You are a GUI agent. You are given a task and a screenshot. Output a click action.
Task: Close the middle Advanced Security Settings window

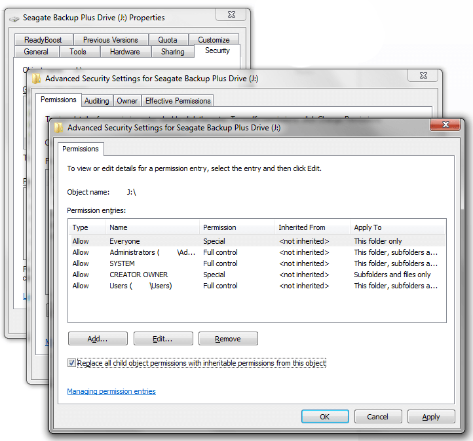click(423, 75)
